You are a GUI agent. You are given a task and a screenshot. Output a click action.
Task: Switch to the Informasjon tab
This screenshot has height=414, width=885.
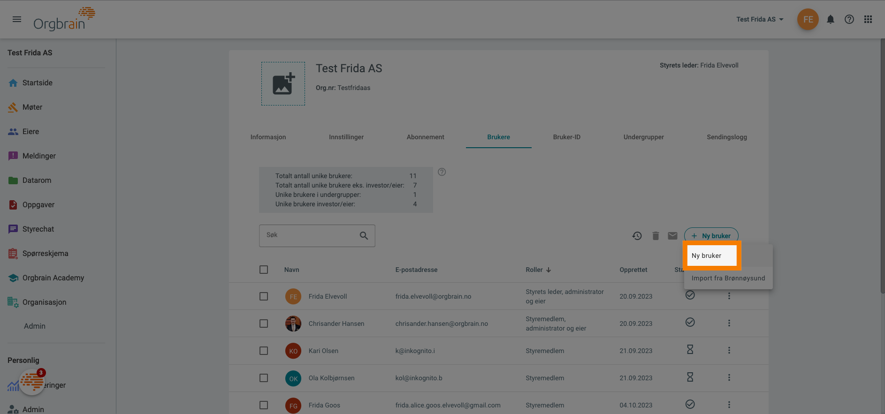coord(268,137)
